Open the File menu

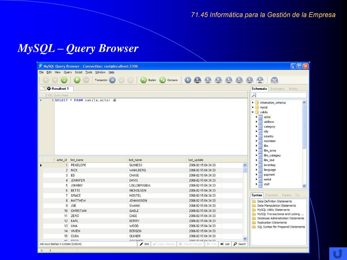pos(41,72)
